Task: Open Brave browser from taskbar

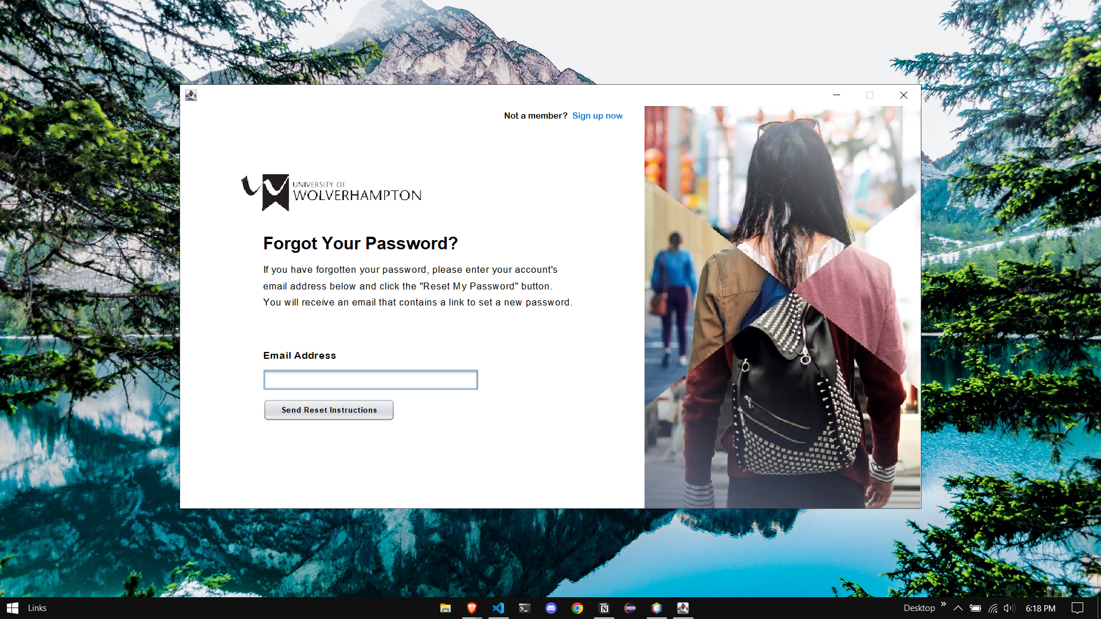Action: pos(470,608)
